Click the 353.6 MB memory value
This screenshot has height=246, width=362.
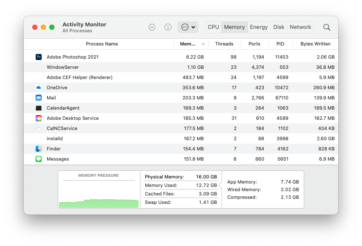(x=193, y=88)
